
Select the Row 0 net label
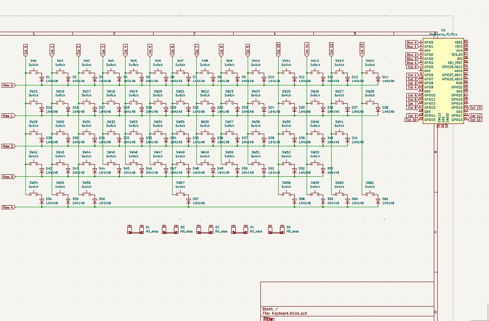(x=7, y=85)
